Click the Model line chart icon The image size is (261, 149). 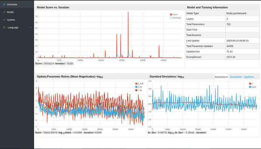coord(4,12)
